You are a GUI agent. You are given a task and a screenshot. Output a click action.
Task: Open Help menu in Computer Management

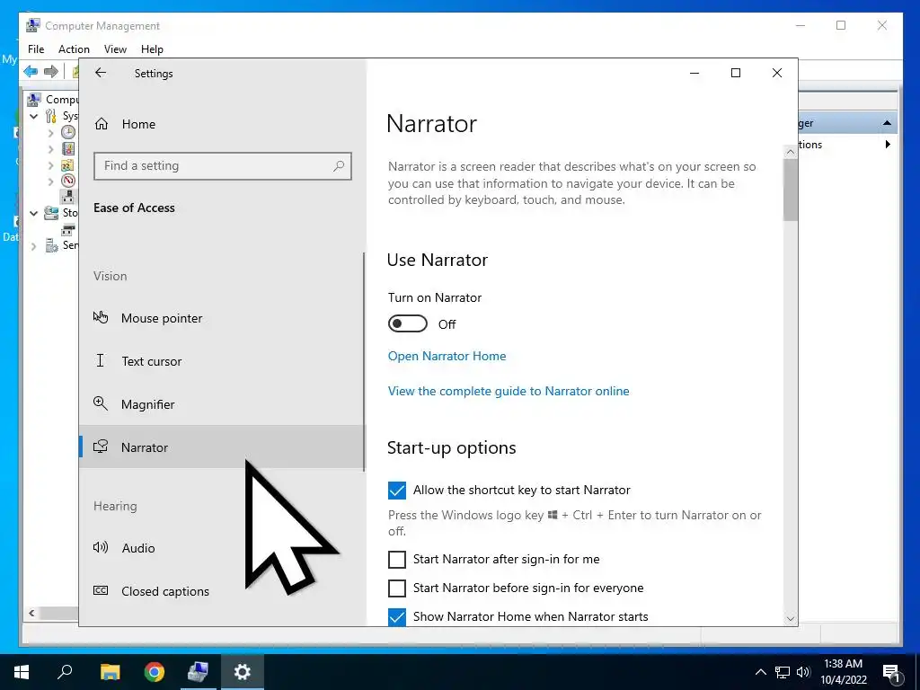point(152,49)
